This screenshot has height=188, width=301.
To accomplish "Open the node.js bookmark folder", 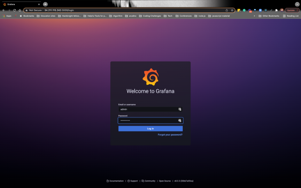I will [200, 16].
